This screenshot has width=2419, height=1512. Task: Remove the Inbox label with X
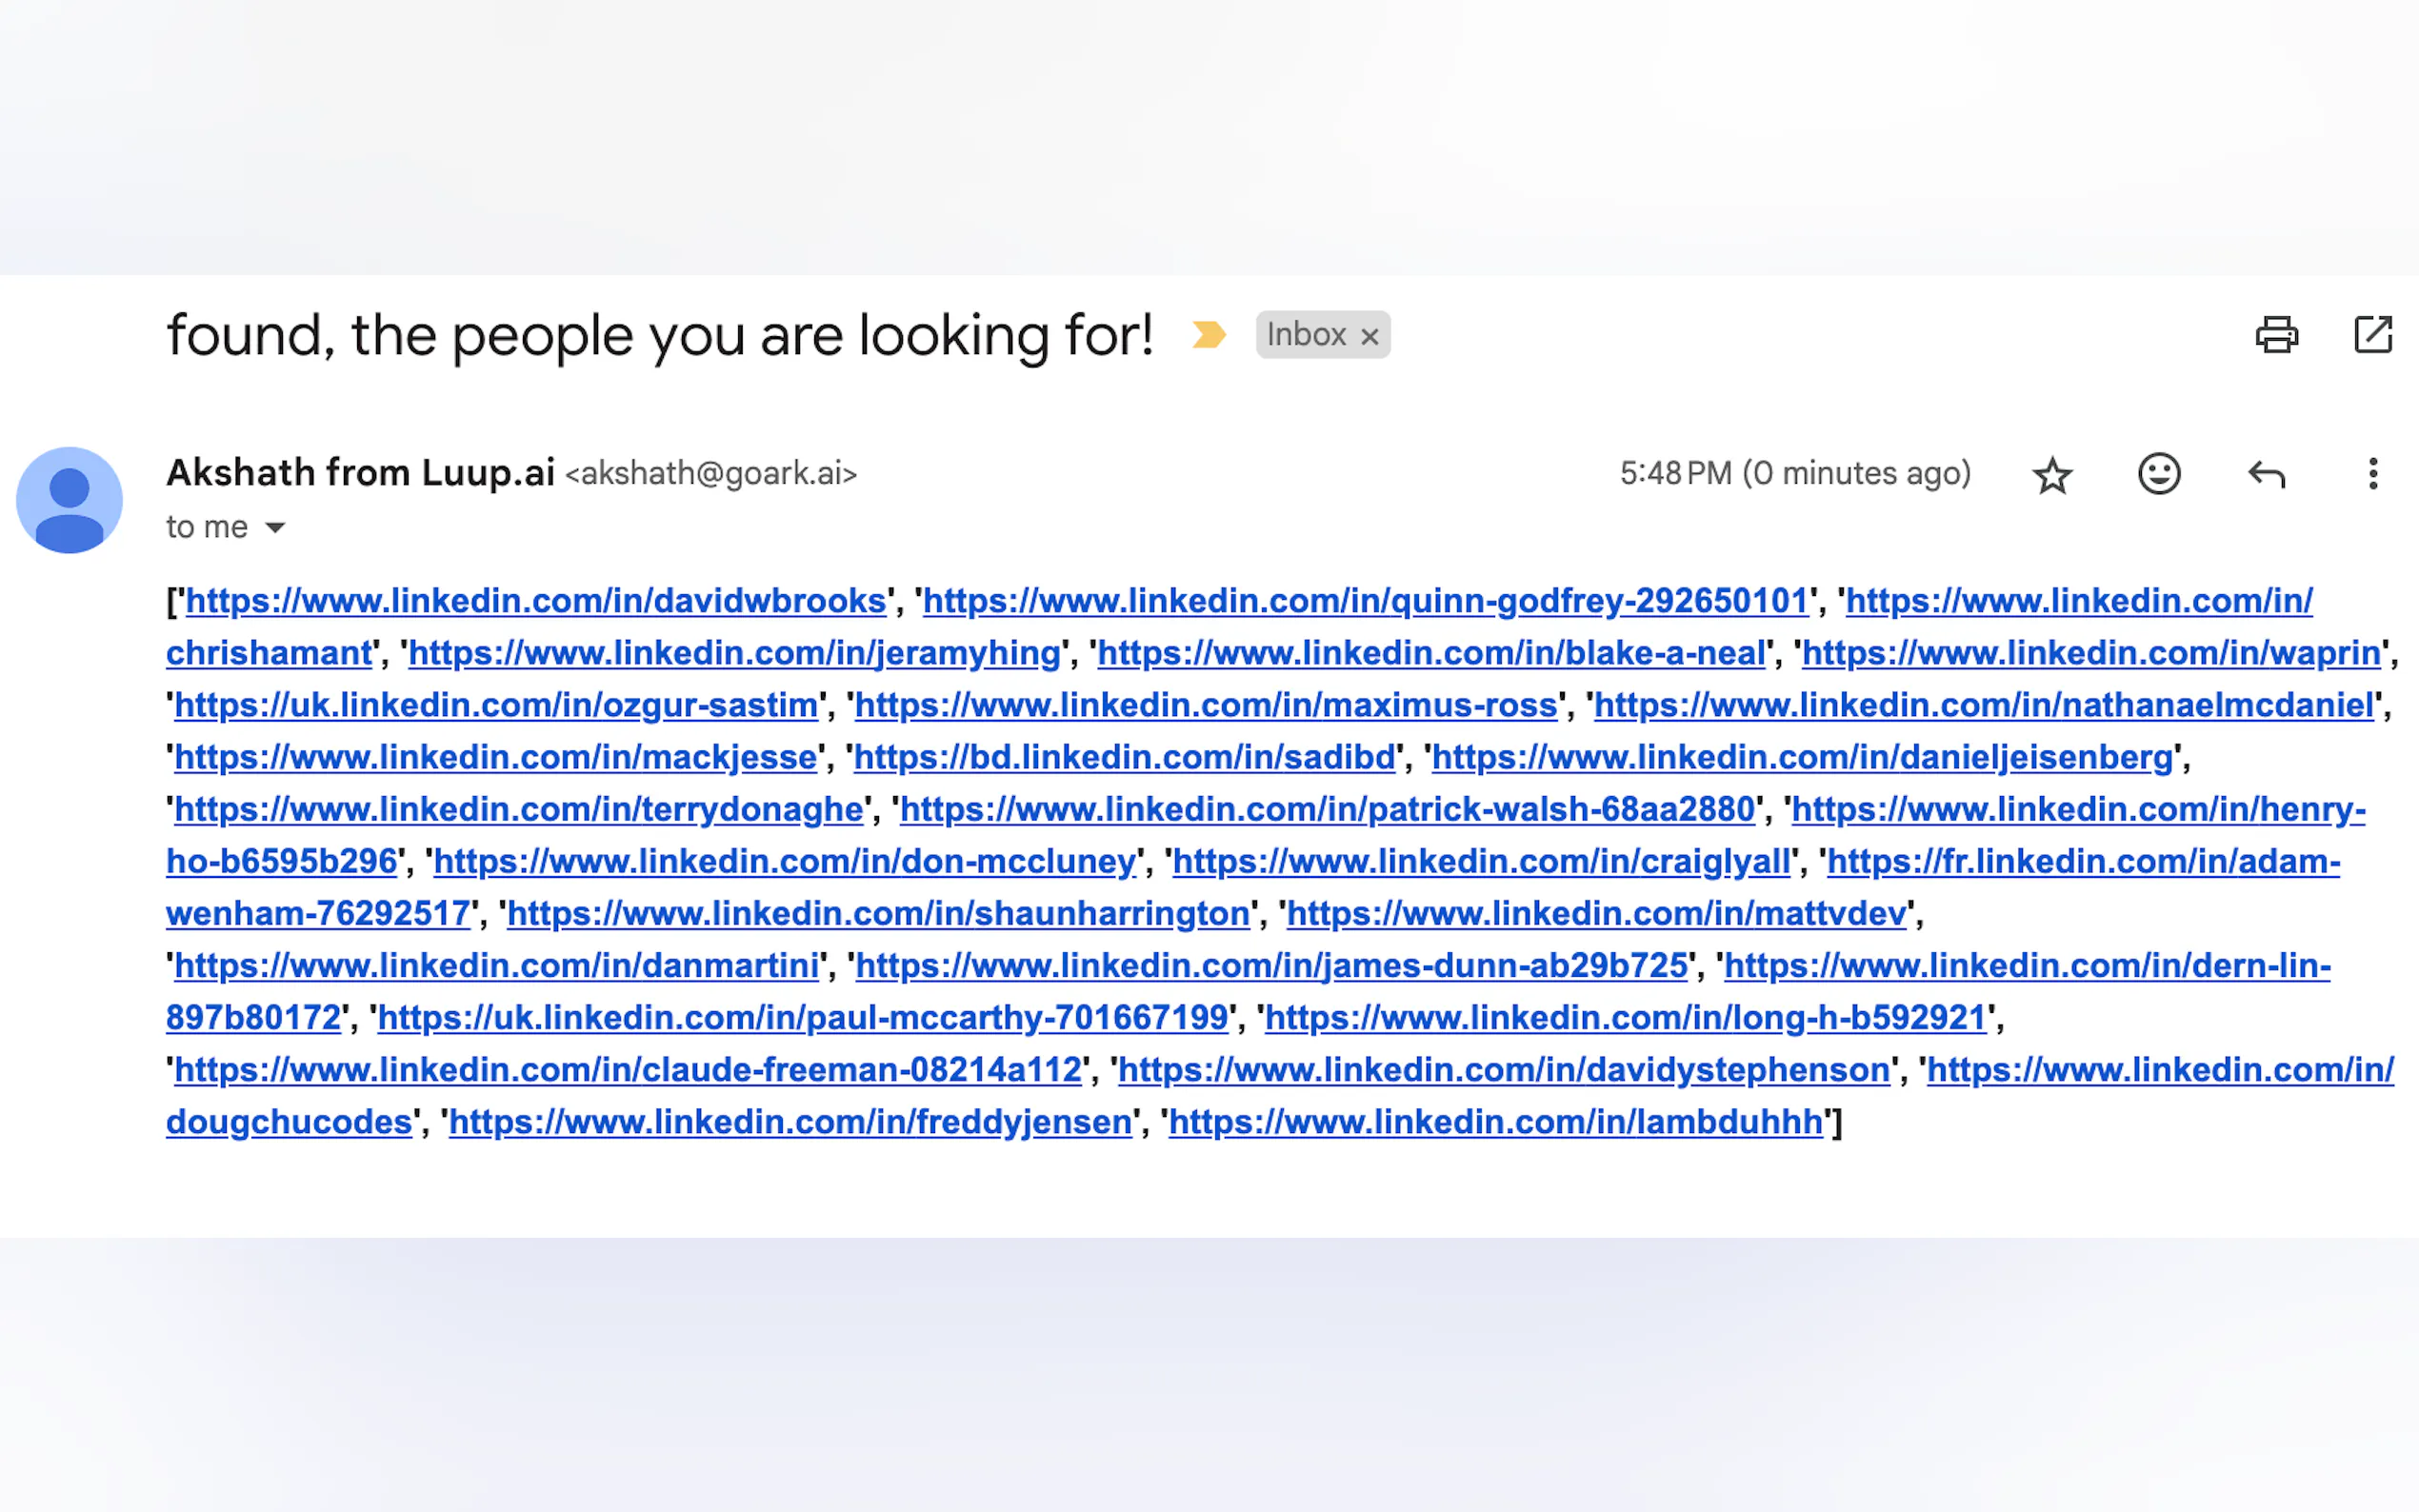1370,337
